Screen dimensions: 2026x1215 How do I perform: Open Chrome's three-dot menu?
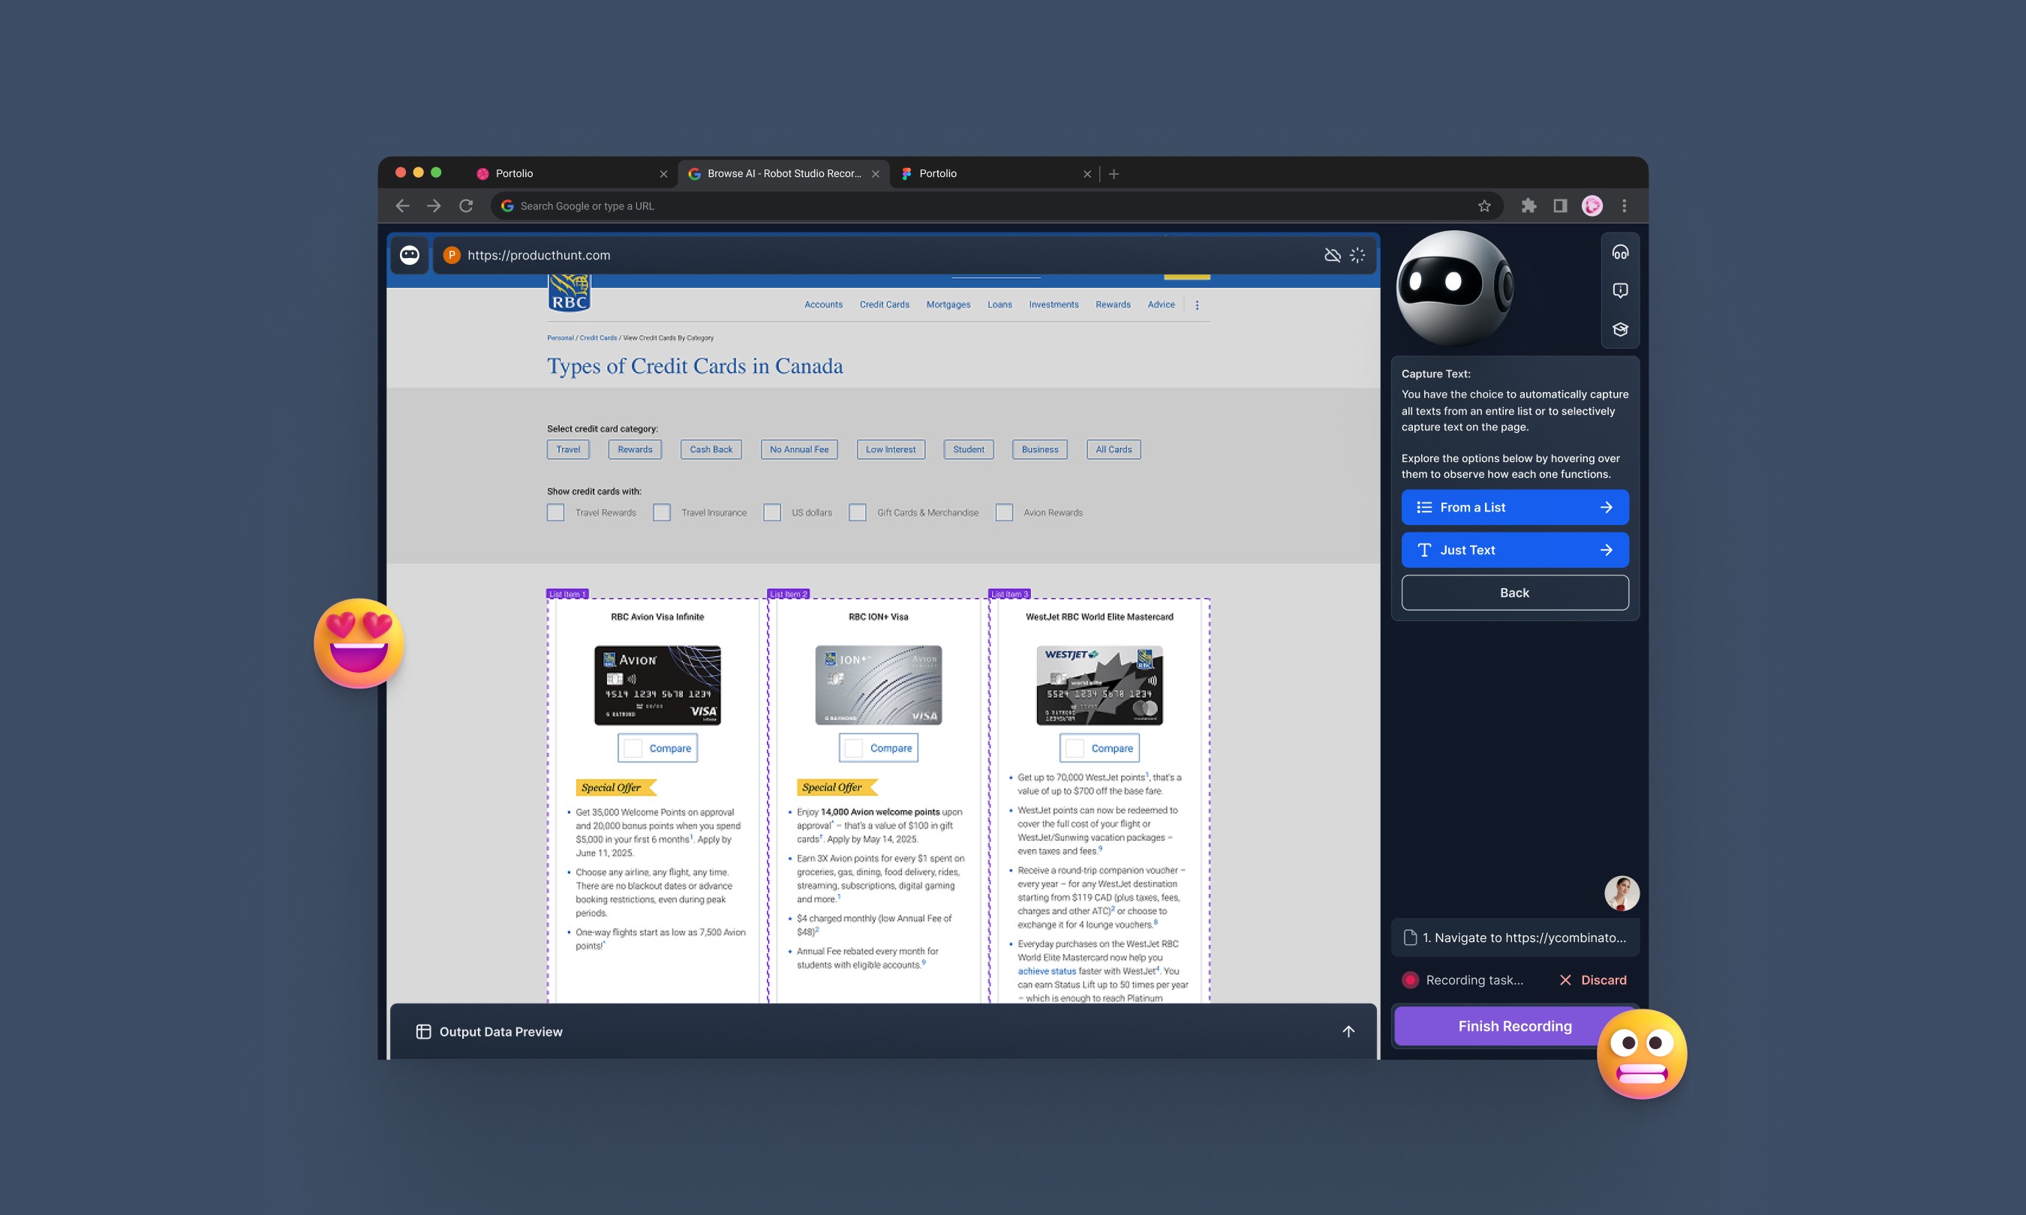coord(1624,206)
